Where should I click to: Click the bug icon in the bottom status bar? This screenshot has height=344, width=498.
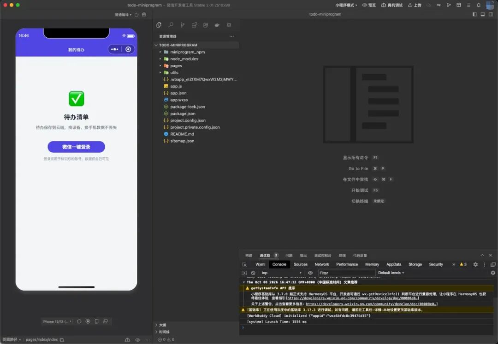point(127,340)
